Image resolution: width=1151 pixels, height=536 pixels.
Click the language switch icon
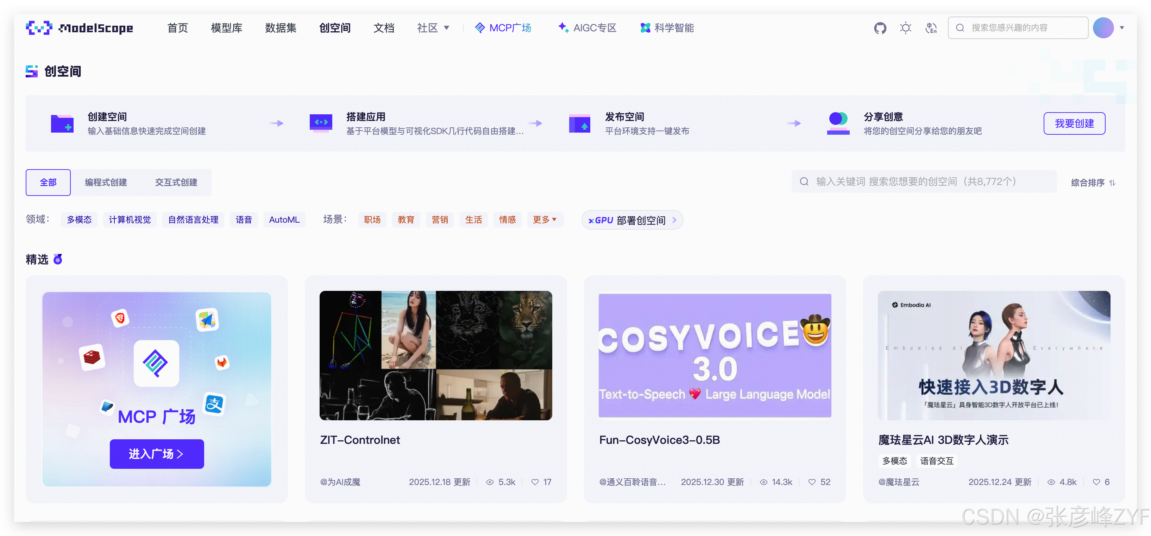(x=931, y=28)
